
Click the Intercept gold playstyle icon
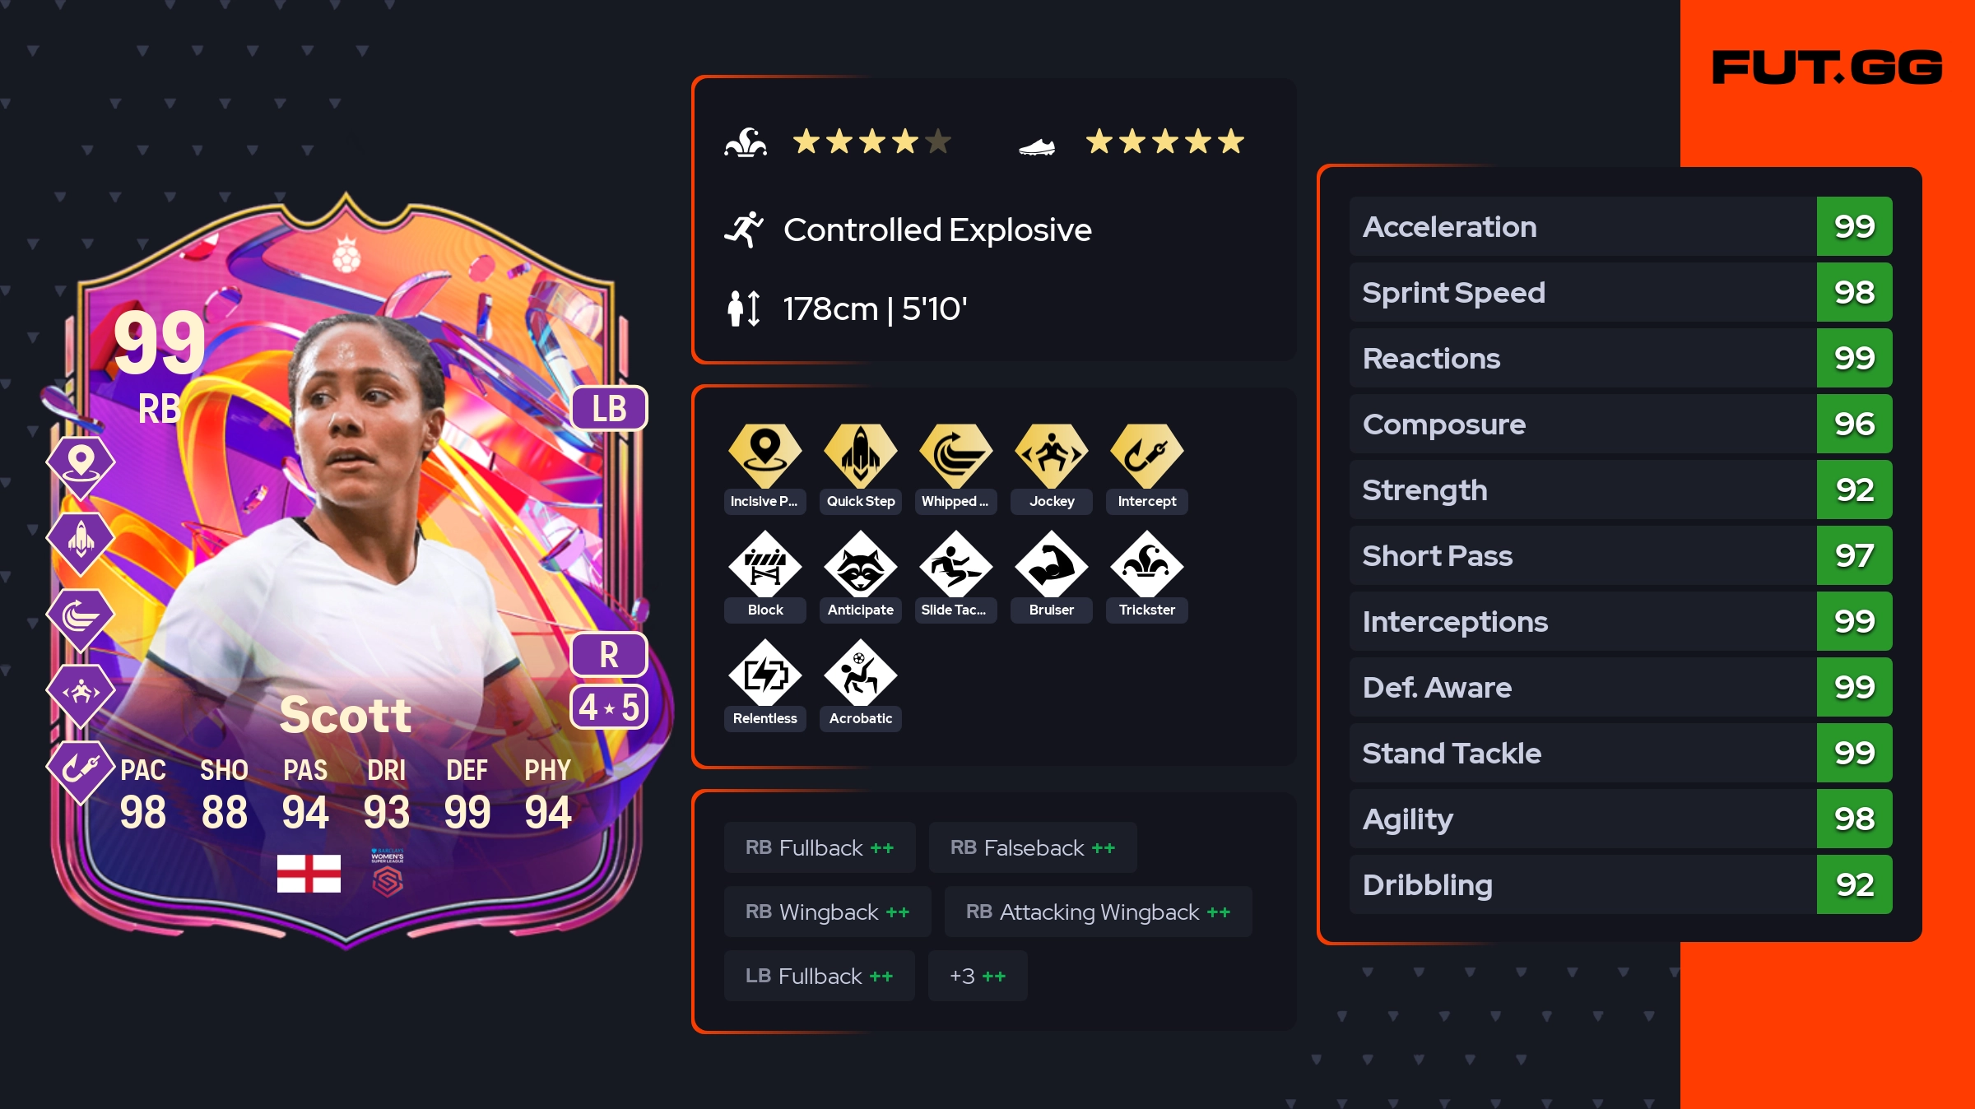pyautogui.click(x=1146, y=455)
